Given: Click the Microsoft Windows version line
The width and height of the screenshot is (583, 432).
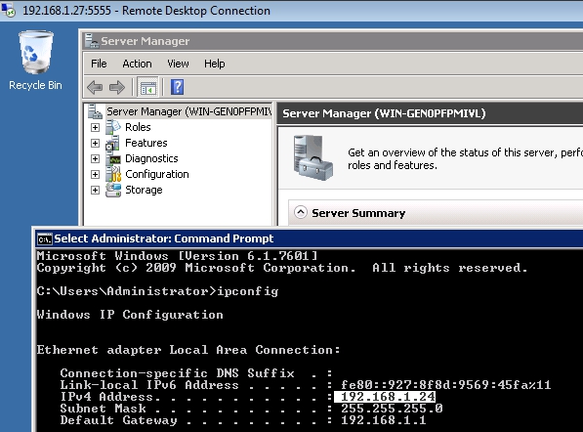Looking at the screenshot, I should (x=178, y=256).
